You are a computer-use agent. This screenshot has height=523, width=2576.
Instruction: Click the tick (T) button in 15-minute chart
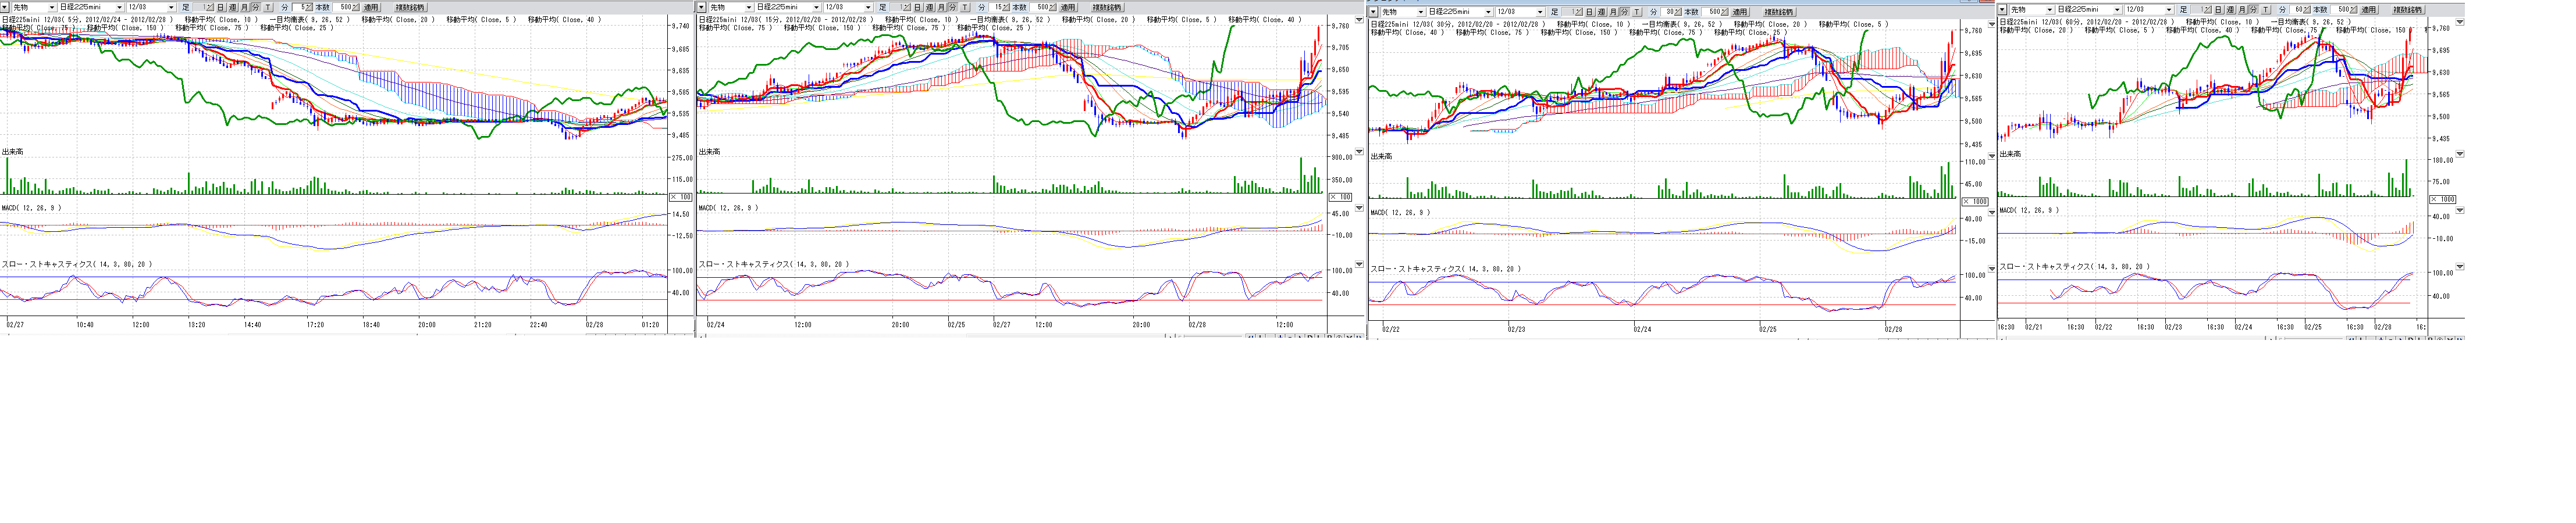click(965, 7)
